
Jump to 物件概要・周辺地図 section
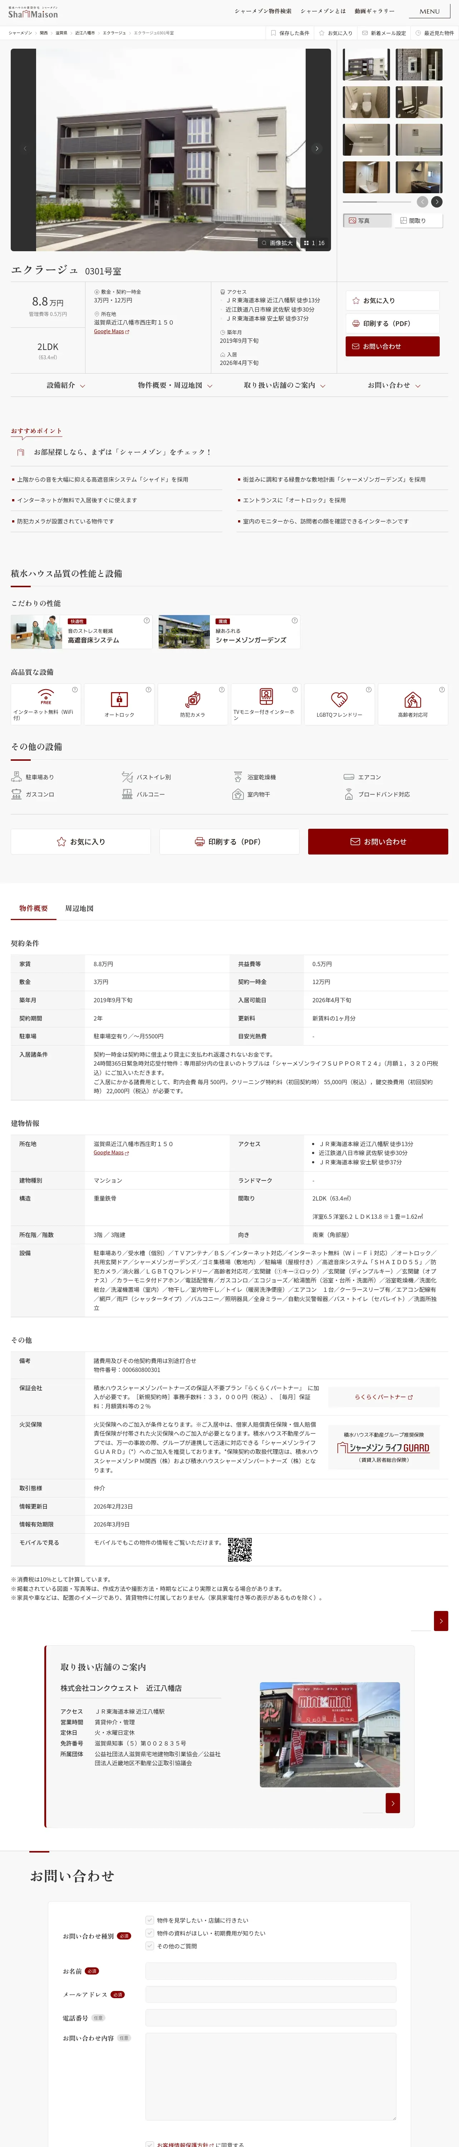click(175, 385)
